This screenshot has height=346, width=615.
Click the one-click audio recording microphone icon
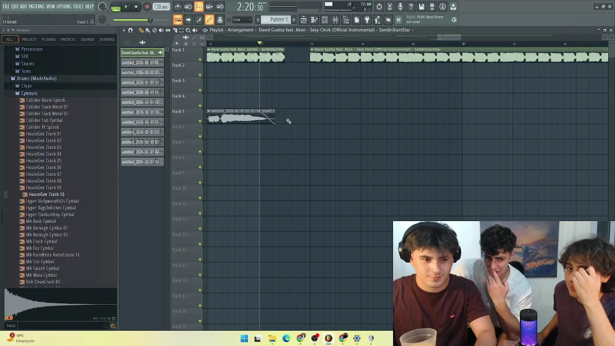400,7
